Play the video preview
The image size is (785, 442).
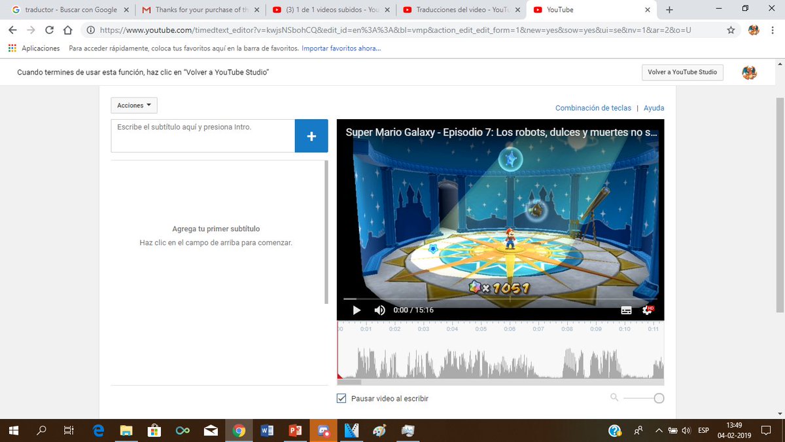click(357, 310)
